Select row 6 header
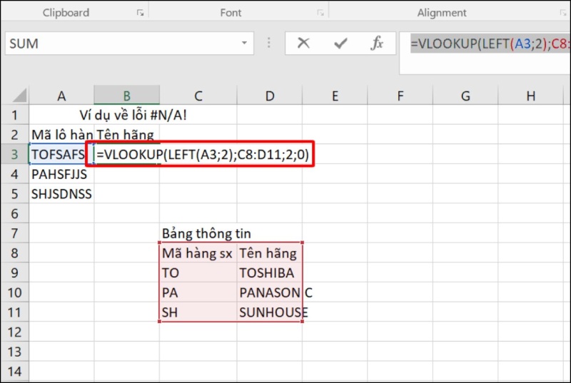 click(14, 213)
